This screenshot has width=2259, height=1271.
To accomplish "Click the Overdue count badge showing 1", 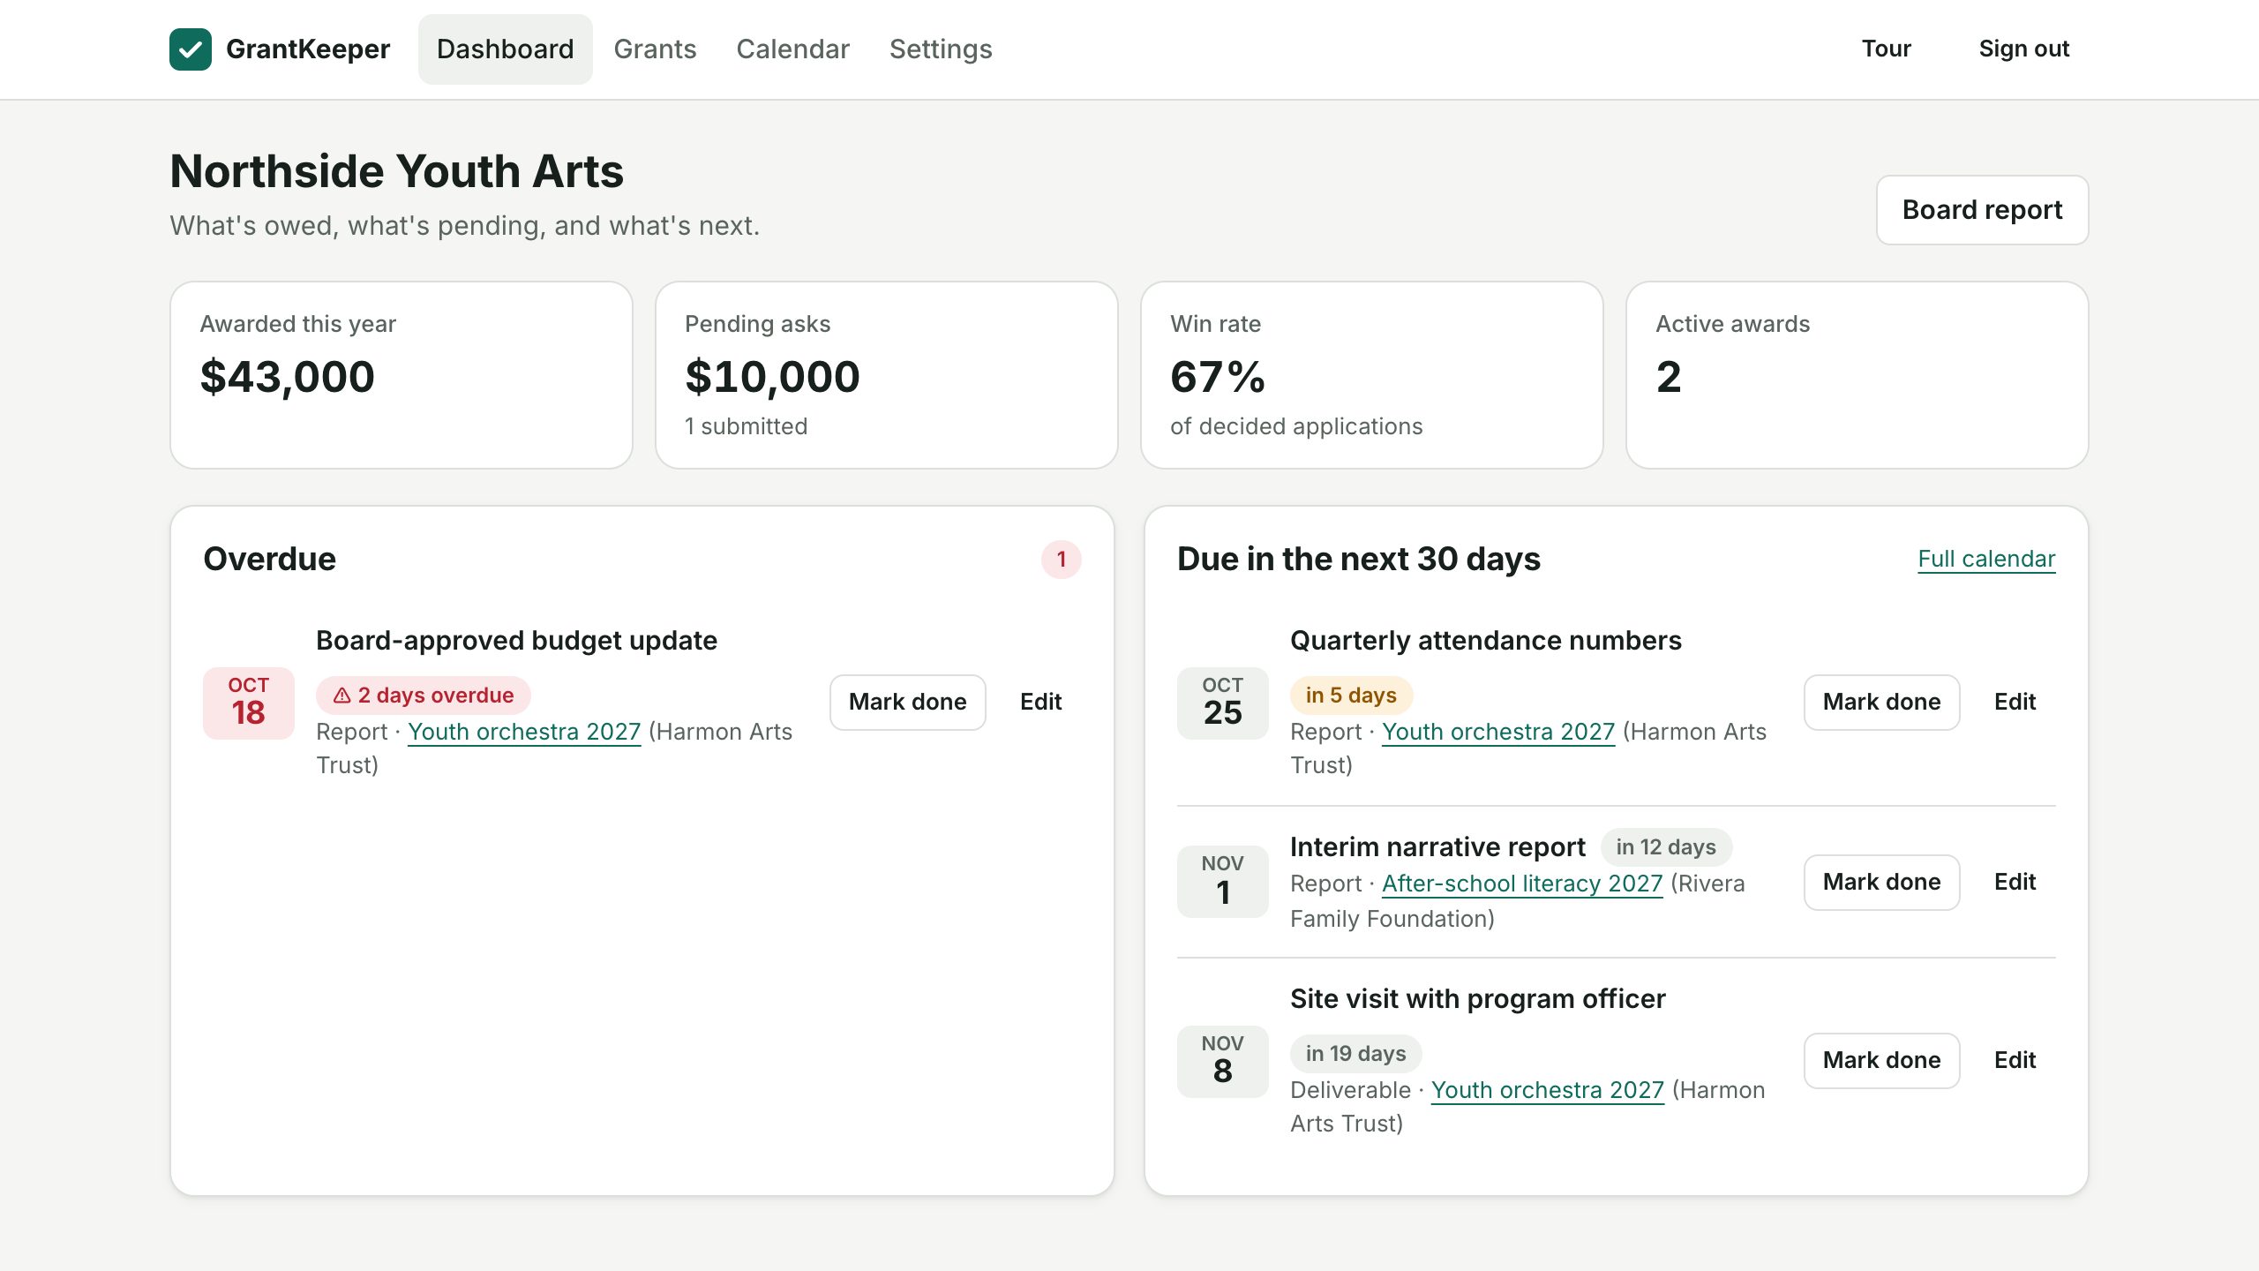I will [1062, 559].
